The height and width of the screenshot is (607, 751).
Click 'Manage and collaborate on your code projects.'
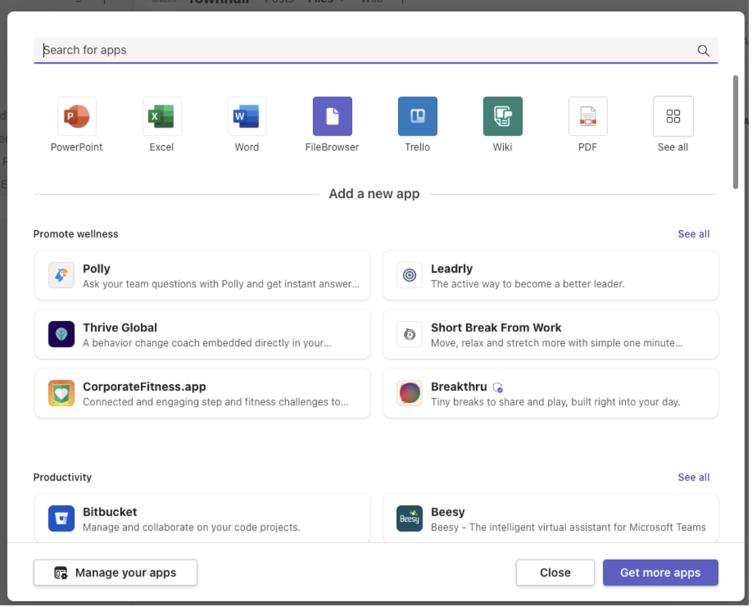(191, 527)
